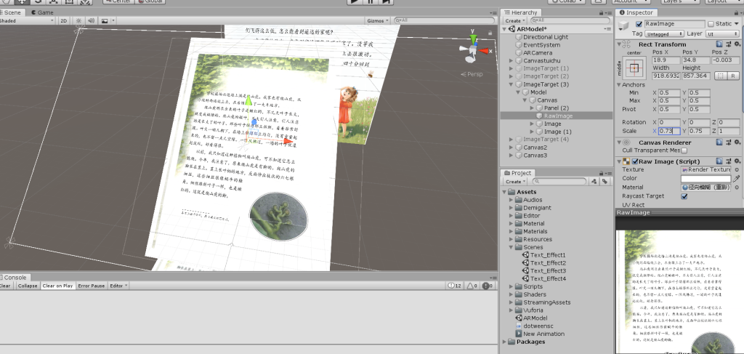Viewport: 744px width, 354px height.
Task: Open console Editor dropdown
Action: (x=118, y=286)
